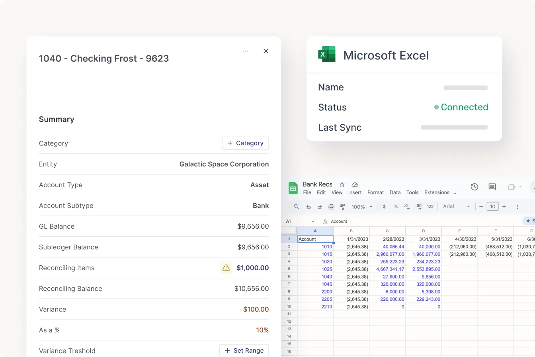Open the Google Sheets home icon

[293, 188]
